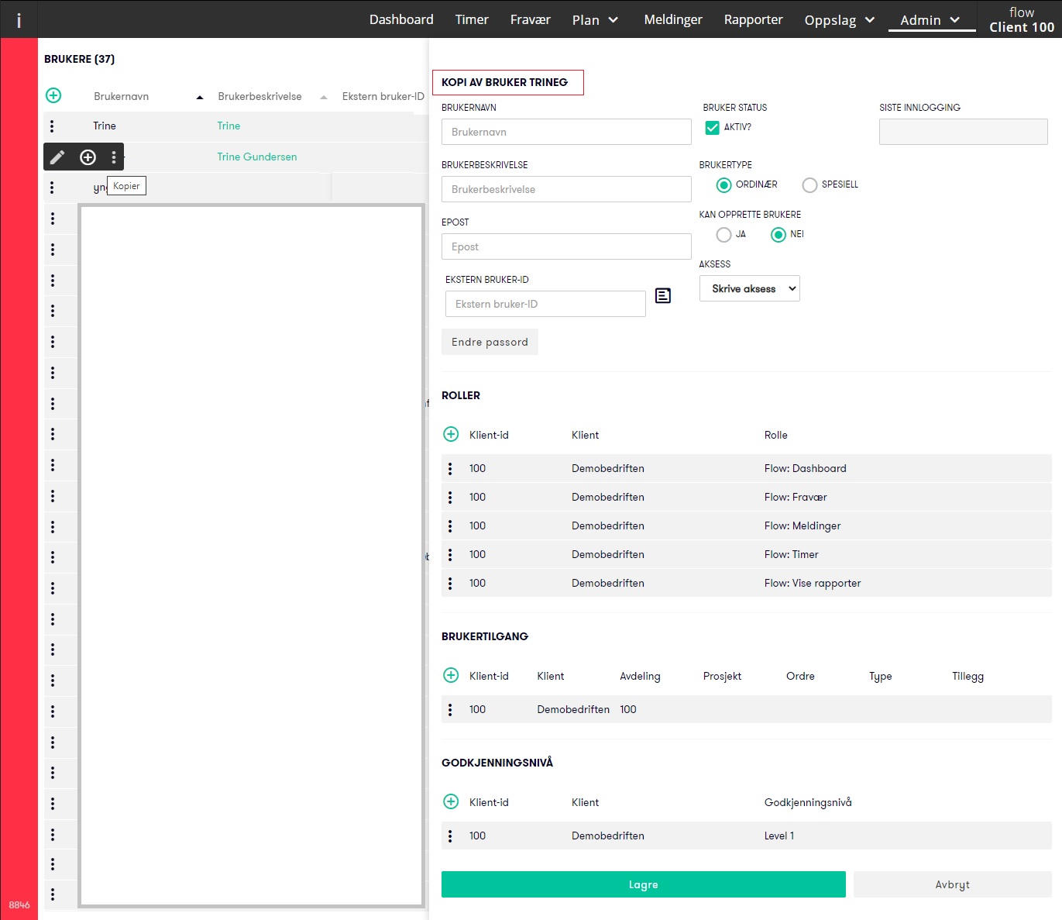Click the Siste innlogging field
This screenshot has width=1062, height=920.
(x=964, y=132)
